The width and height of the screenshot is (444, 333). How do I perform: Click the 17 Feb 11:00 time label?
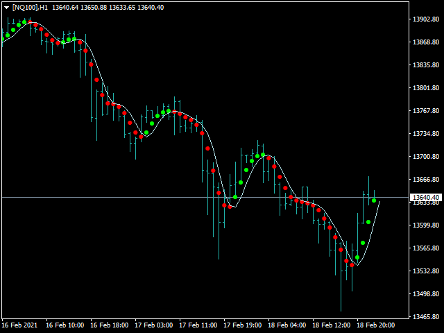[198, 325]
